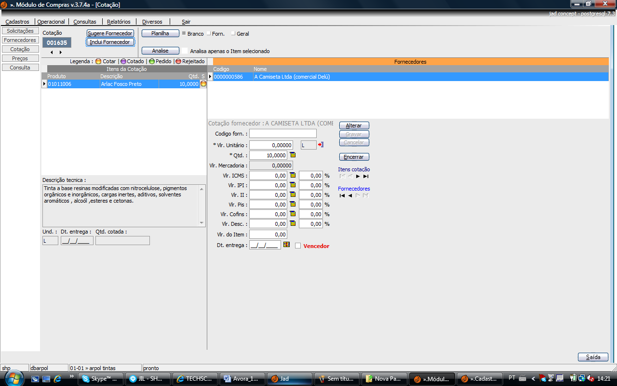Image resolution: width=617 pixels, height=386 pixels.
Task: Click Windows Start button
Action: pos(13,379)
